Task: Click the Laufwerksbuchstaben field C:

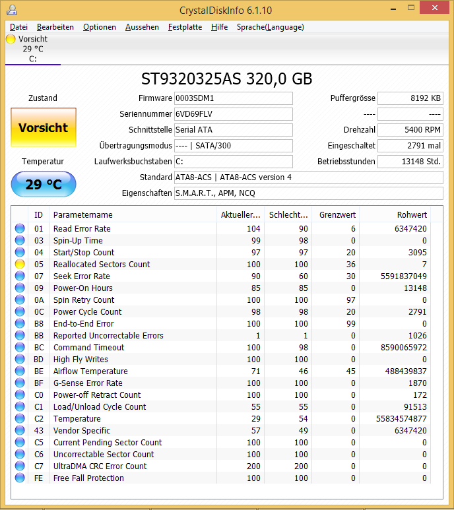Action: pyautogui.click(x=234, y=162)
